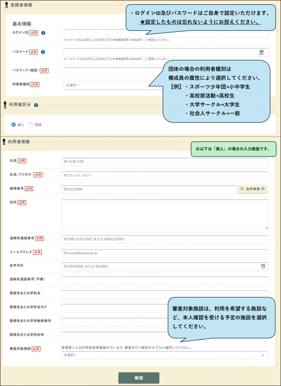Image resolution: width=281 pixels, height=386 pixels.
Task: Click the 利用者情報 section title
Action: click(19, 142)
